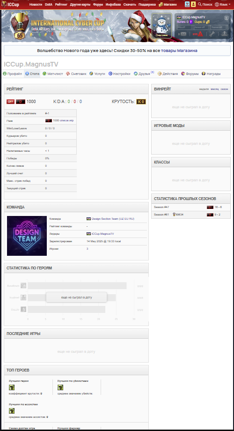Click the Снеговик snowman avatar tile
Image resolution: width=234 pixels, height=431 pixels.
[x=162, y=26]
